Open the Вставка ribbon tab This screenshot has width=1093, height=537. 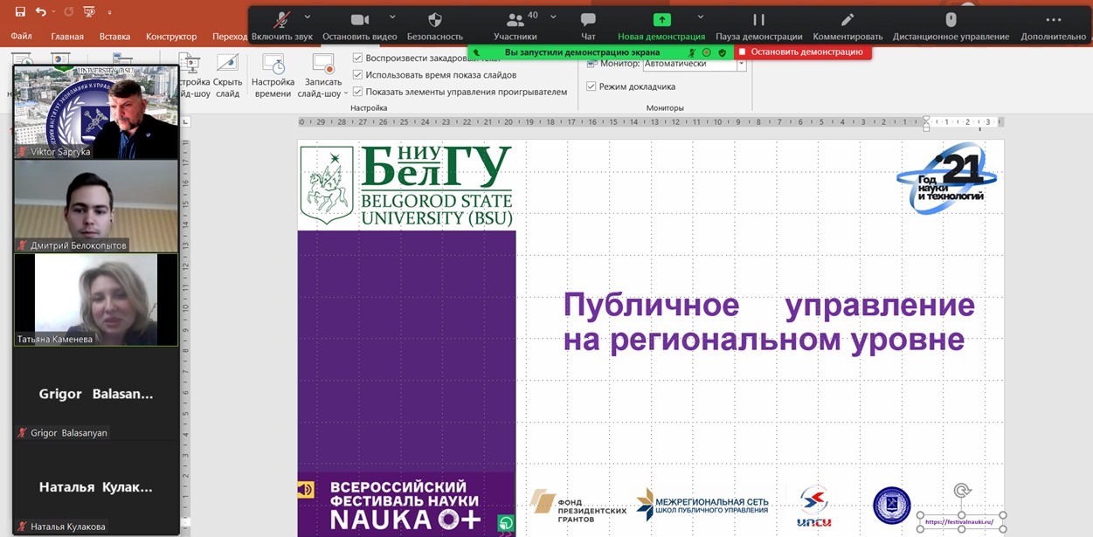(x=114, y=37)
